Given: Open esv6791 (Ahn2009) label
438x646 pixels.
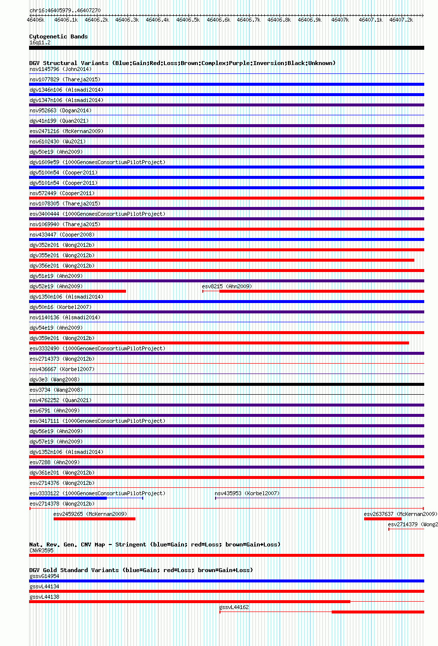Looking at the screenshot, I should coord(55,410).
